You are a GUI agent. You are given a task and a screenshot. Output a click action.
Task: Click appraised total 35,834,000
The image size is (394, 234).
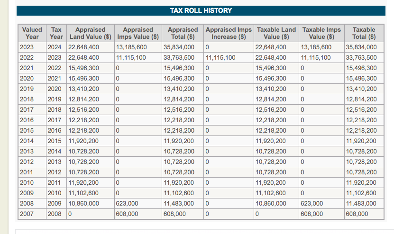pyautogui.click(x=183, y=47)
